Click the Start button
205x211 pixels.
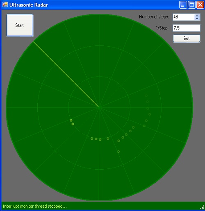pos(20,25)
